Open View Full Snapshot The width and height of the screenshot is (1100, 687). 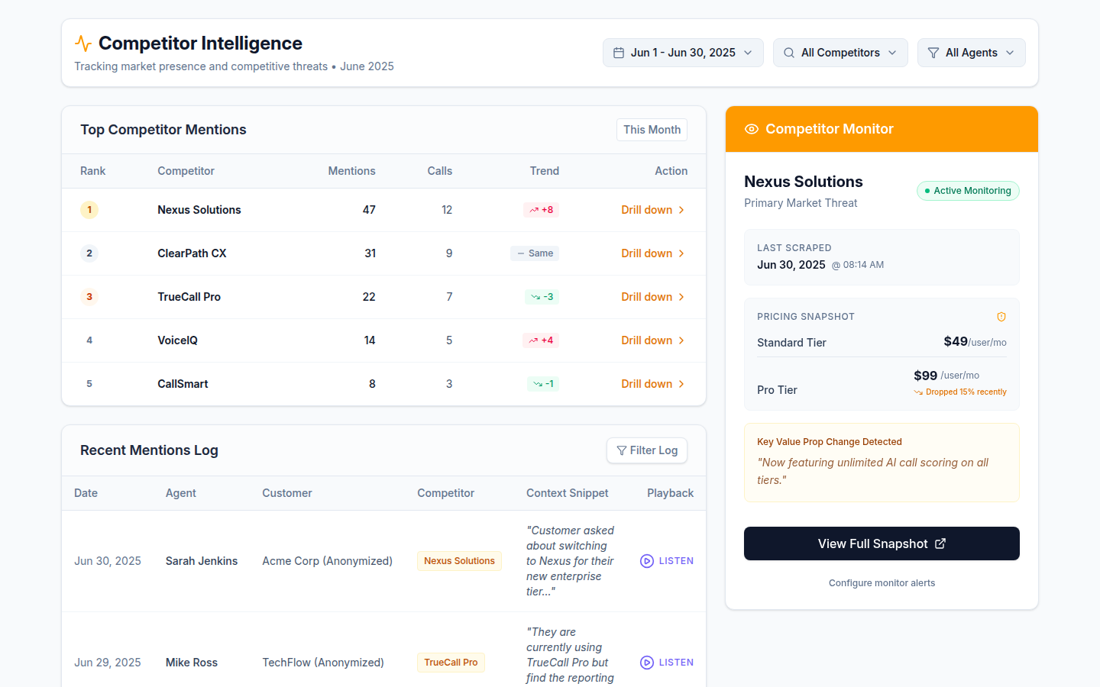[882, 543]
